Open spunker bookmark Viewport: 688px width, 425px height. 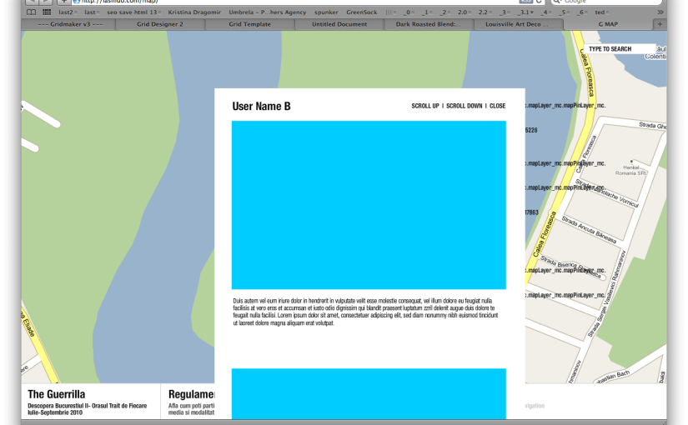(326, 12)
